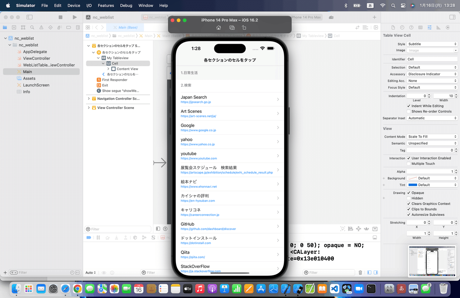Expand the View Controller Scene outline
Image resolution: width=460 pixels, height=298 pixels.
point(89,108)
